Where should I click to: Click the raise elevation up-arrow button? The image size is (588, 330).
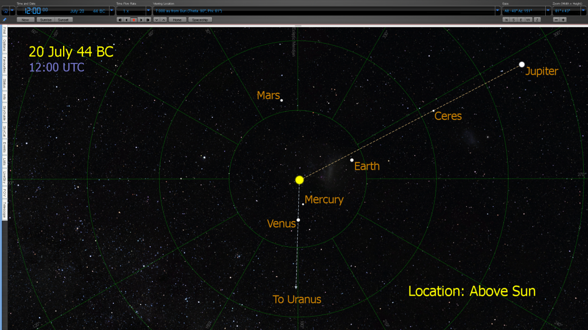pos(164,20)
